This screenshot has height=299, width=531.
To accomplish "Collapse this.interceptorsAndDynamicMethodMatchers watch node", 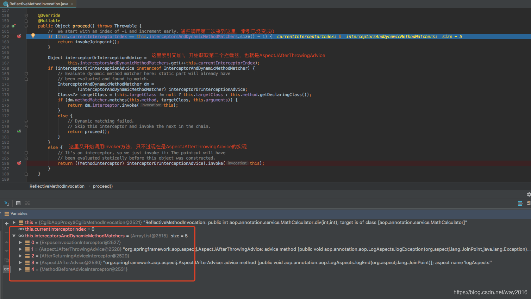I will click(x=14, y=236).
